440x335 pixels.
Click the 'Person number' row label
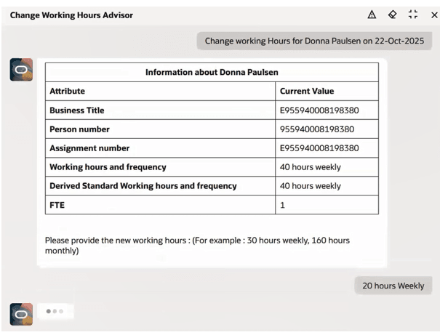click(x=80, y=129)
